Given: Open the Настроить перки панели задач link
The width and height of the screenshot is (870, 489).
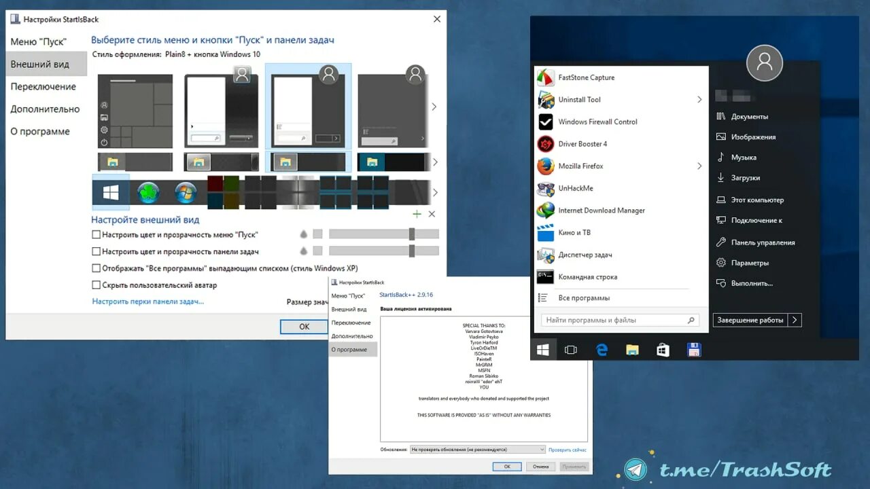Looking at the screenshot, I should [148, 302].
